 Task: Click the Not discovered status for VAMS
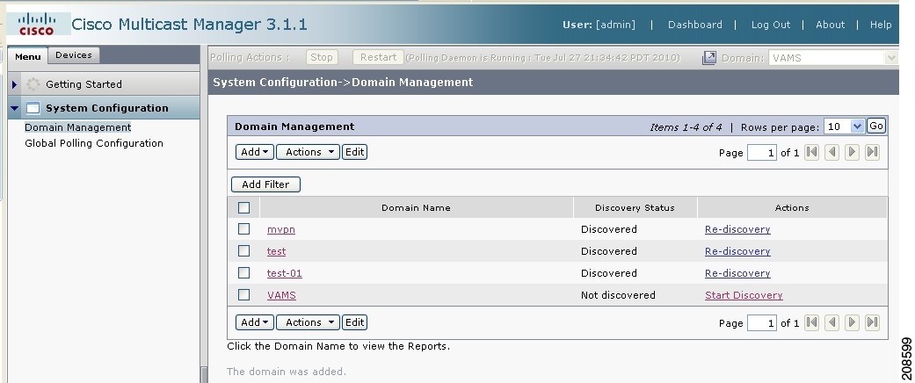click(x=618, y=295)
